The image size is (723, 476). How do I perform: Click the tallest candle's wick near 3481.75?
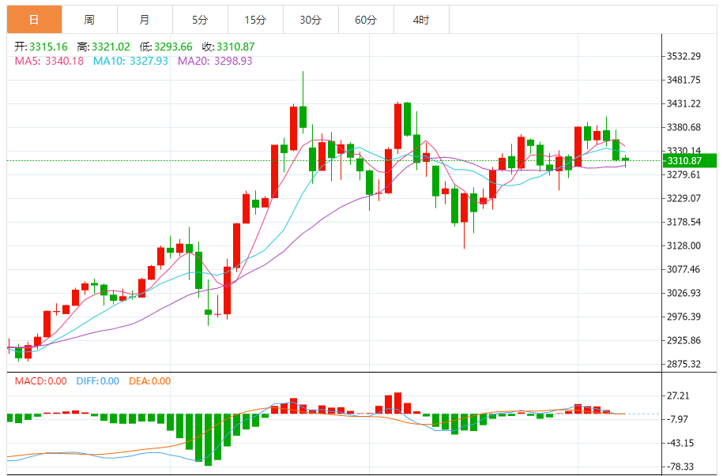(x=303, y=88)
